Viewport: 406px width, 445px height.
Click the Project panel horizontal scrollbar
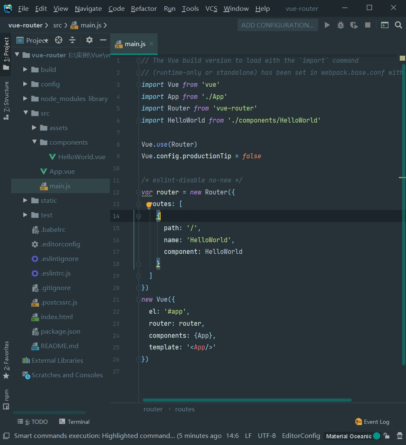click(49, 412)
